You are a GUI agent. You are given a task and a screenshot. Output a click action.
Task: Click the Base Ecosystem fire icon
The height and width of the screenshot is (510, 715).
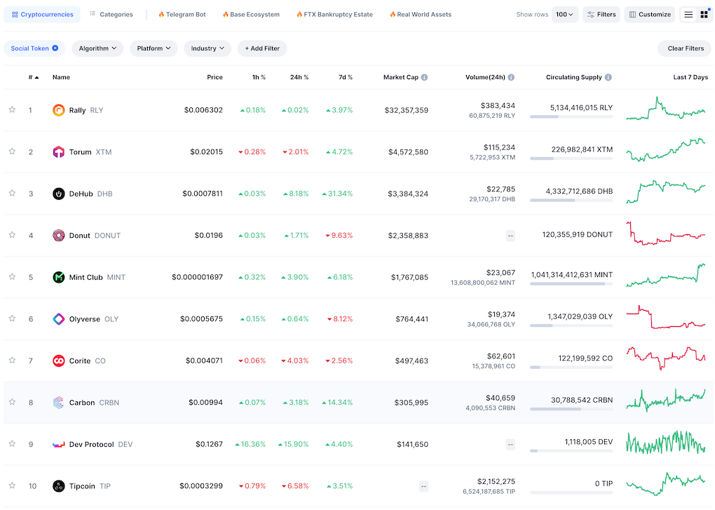(225, 15)
